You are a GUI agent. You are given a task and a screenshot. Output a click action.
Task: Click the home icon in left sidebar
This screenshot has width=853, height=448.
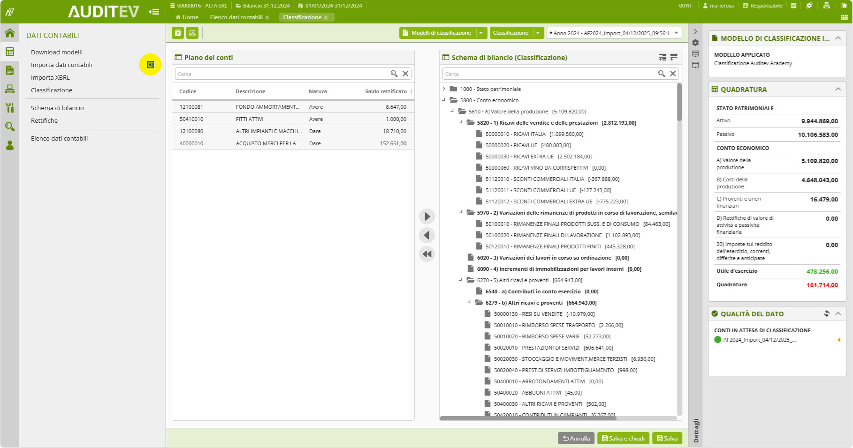pos(10,33)
